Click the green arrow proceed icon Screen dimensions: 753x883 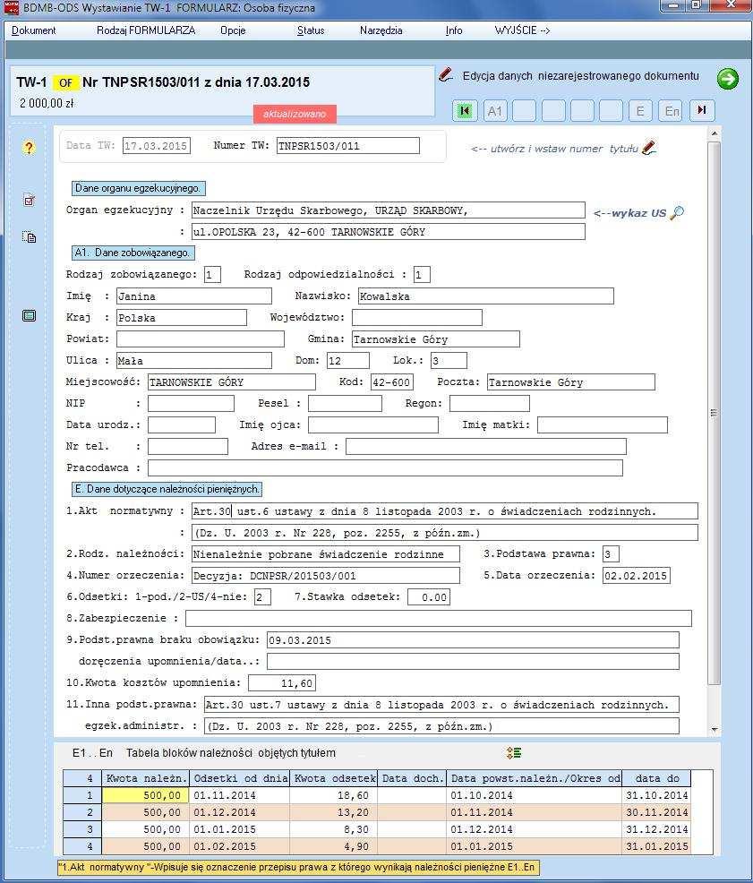[728, 78]
